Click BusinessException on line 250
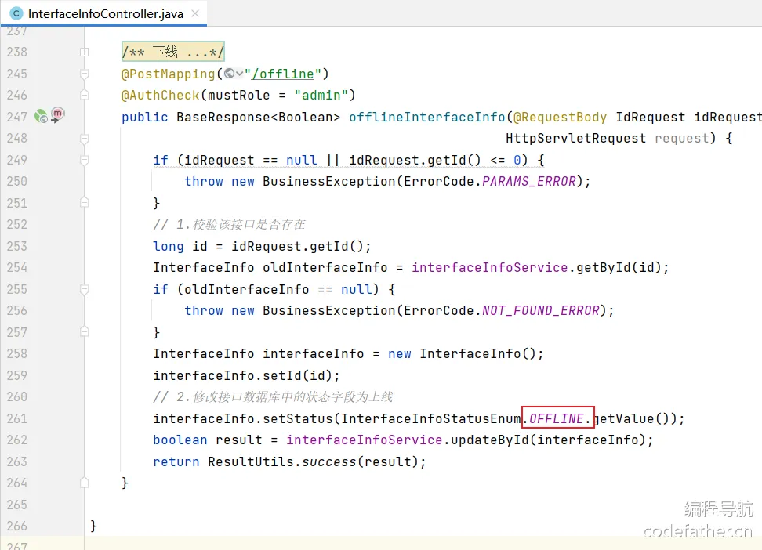 click(329, 181)
